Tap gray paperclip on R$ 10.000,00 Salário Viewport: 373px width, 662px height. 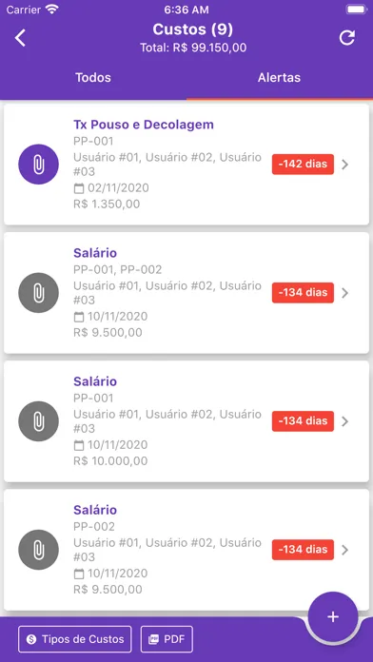(38, 421)
